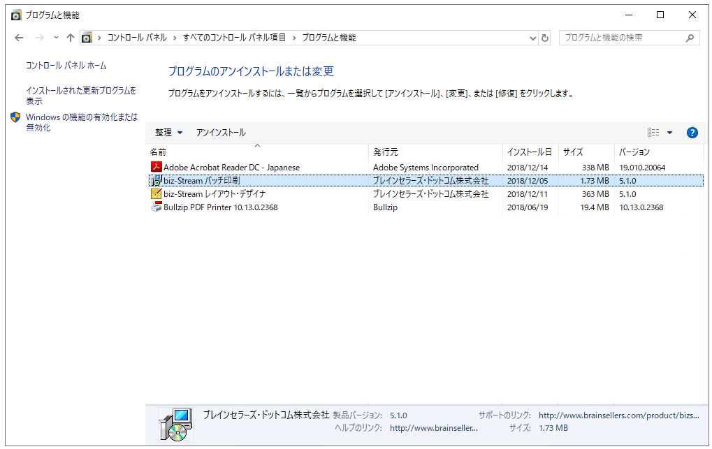Refresh the program list
Screen dimensions: 712x449
545,38
